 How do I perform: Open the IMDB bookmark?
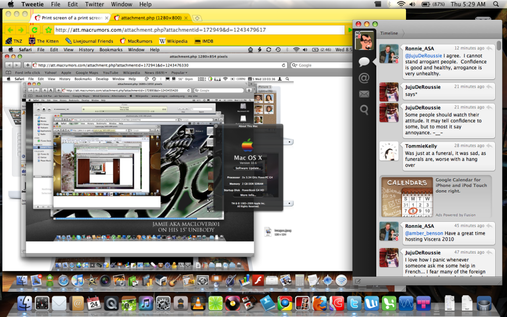coord(203,41)
